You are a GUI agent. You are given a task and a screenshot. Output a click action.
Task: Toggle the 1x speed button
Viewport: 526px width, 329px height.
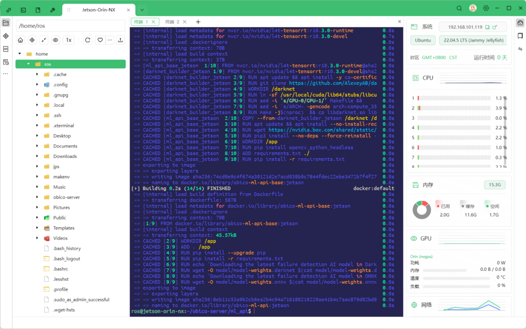69,40
